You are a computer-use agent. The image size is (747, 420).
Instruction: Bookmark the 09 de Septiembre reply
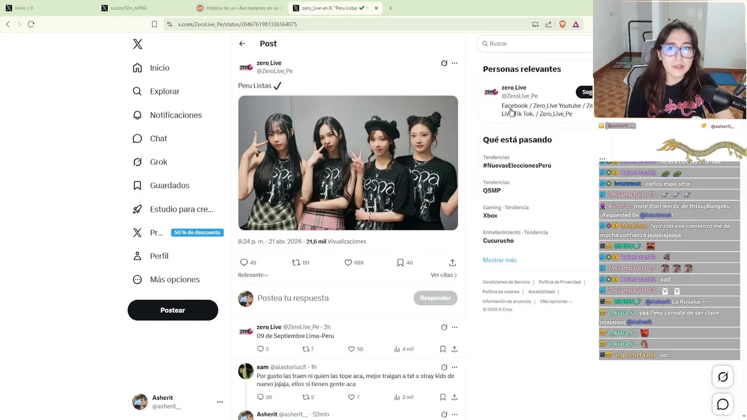coord(443,349)
